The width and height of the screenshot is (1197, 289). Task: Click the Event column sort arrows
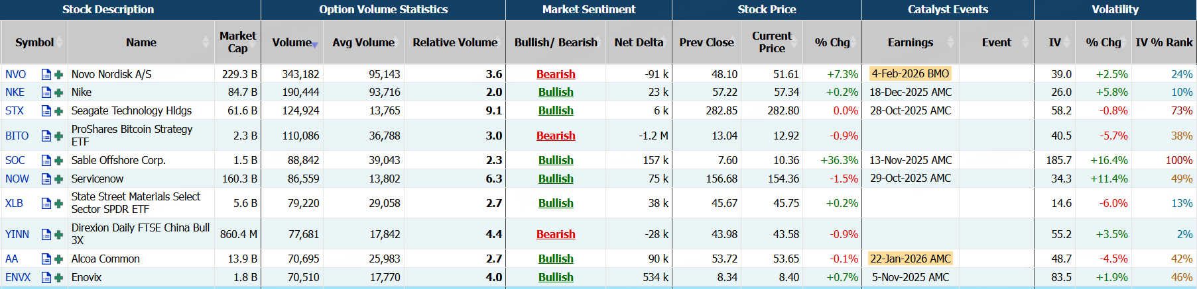click(x=1025, y=42)
